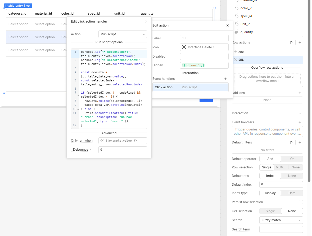Add a new row action with plus icon

tap(300, 42)
